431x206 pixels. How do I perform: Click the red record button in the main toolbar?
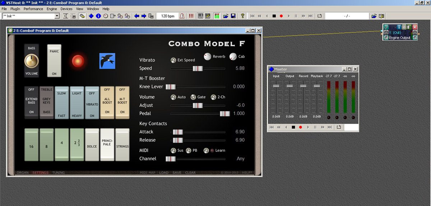tap(281, 16)
